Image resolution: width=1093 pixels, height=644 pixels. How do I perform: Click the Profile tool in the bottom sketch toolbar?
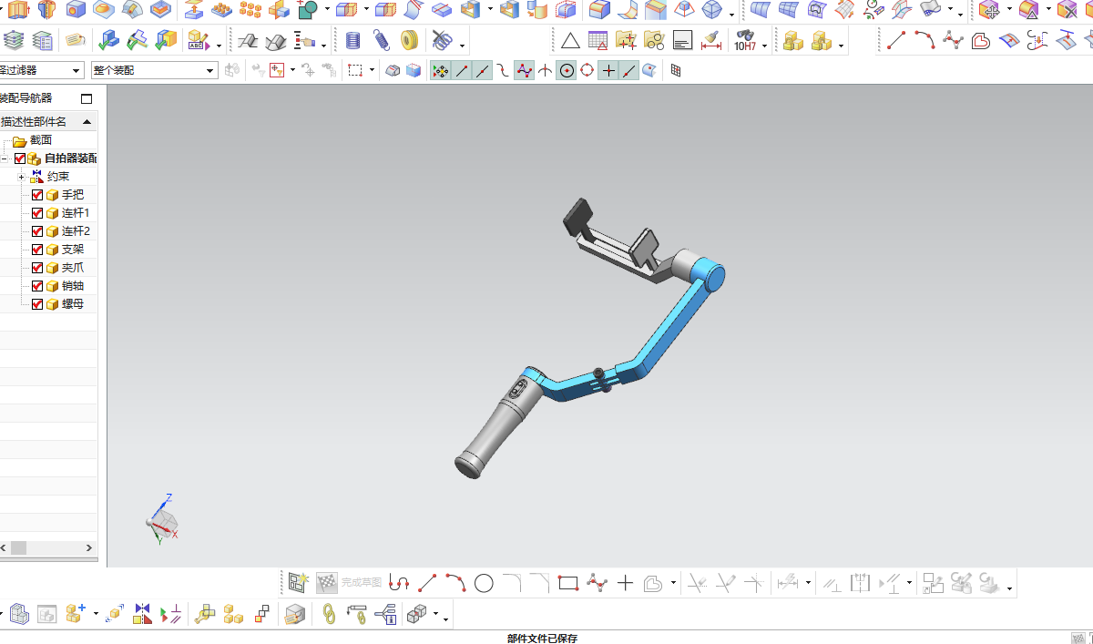click(x=399, y=583)
